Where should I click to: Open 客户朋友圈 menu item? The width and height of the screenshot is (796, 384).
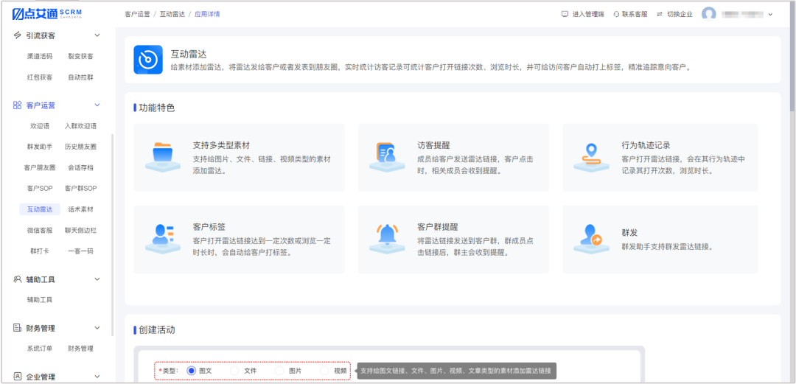point(40,167)
